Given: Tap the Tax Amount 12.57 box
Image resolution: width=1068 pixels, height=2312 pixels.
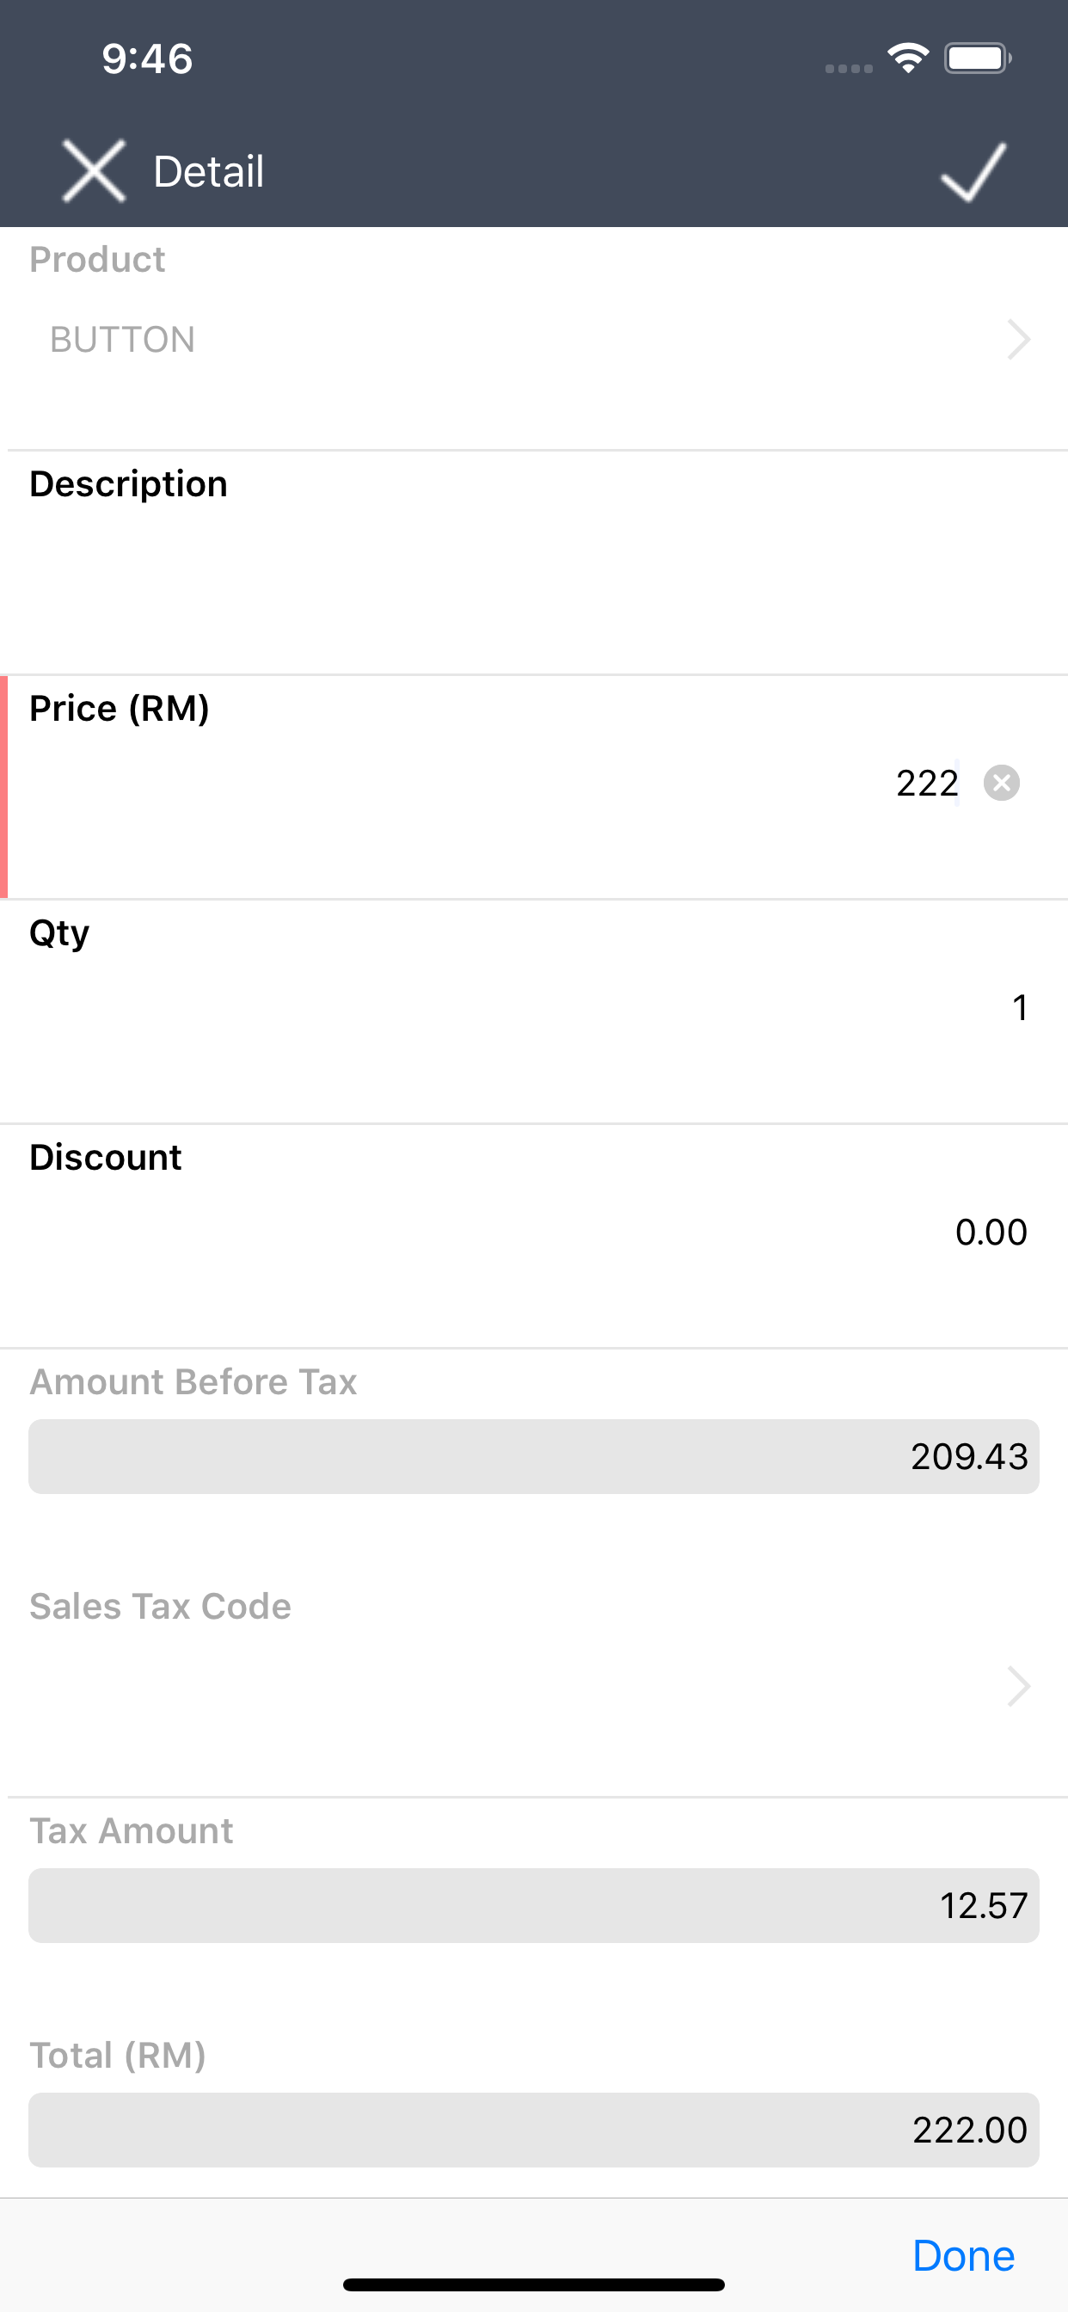Looking at the screenshot, I should tap(534, 1905).
